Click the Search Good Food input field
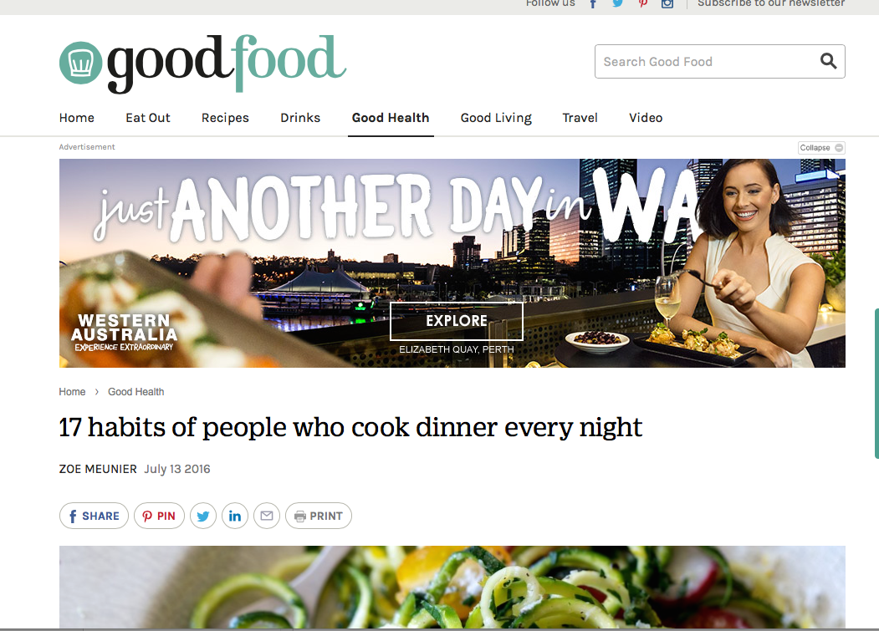This screenshot has width=879, height=631. click(x=707, y=62)
